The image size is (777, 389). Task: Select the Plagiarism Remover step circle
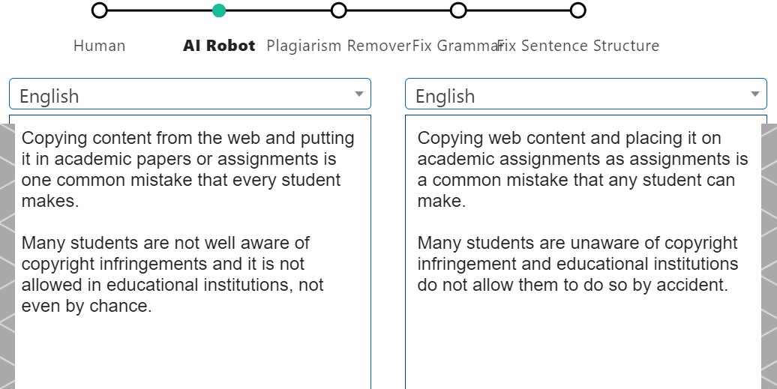[338, 10]
